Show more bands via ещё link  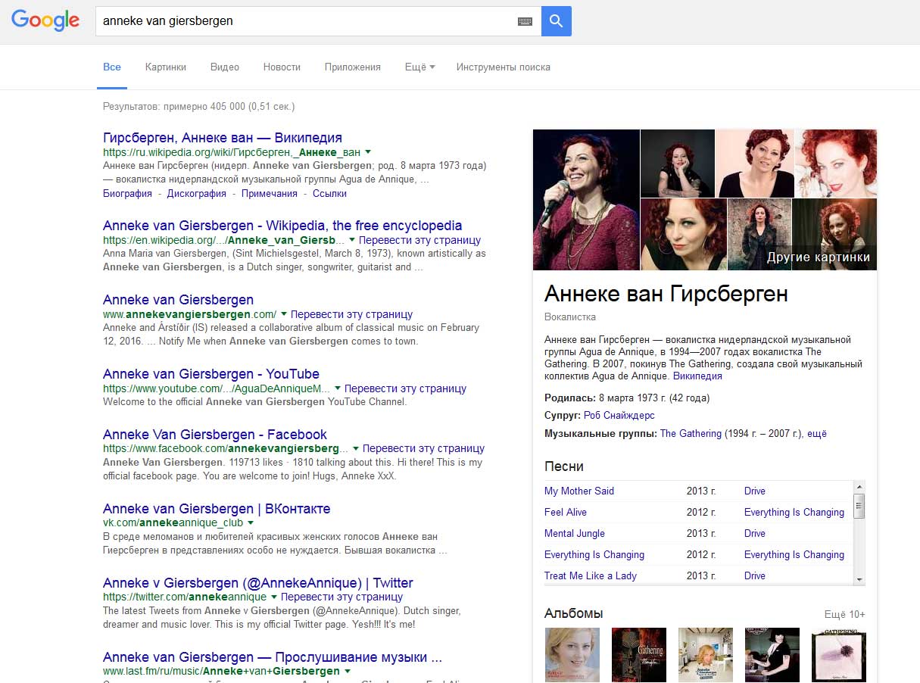[817, 434]
